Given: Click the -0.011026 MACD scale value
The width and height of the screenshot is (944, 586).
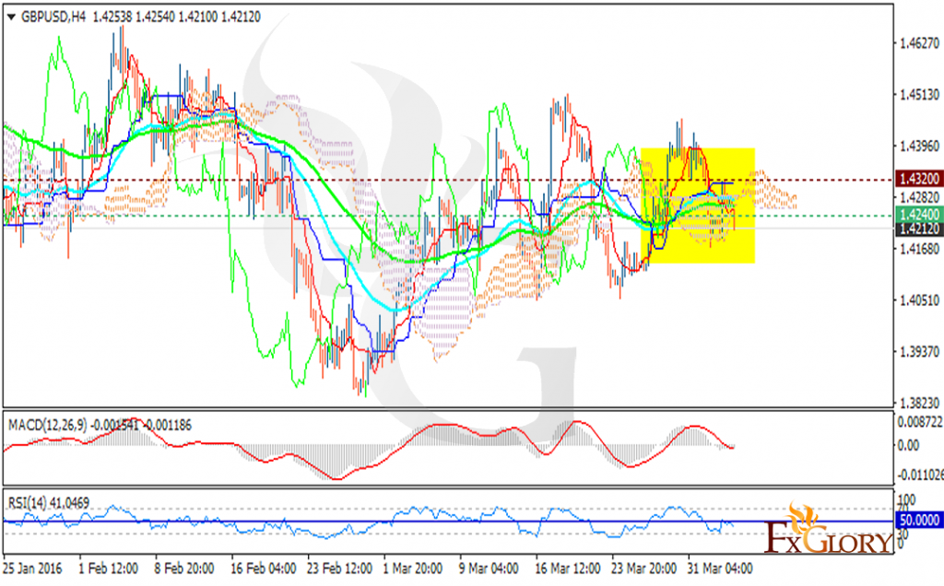Looking at the screenshot, I should click(x=920, y=475).
